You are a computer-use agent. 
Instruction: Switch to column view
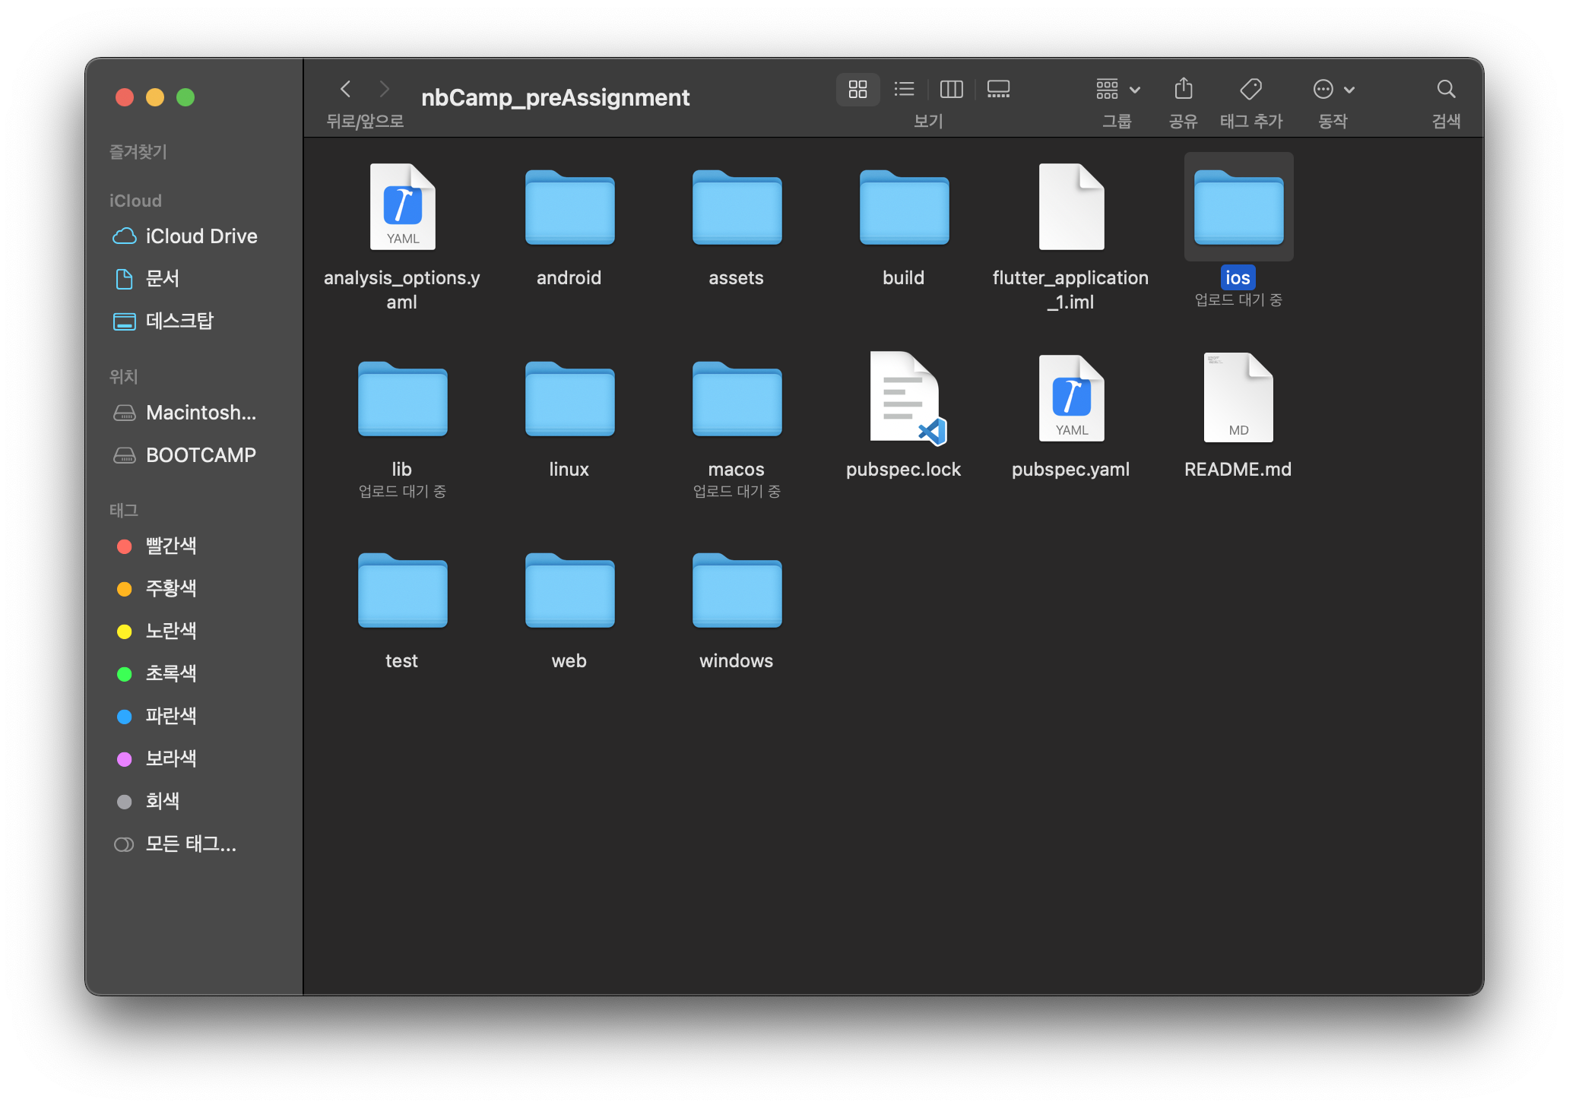(x=951, y=90)
